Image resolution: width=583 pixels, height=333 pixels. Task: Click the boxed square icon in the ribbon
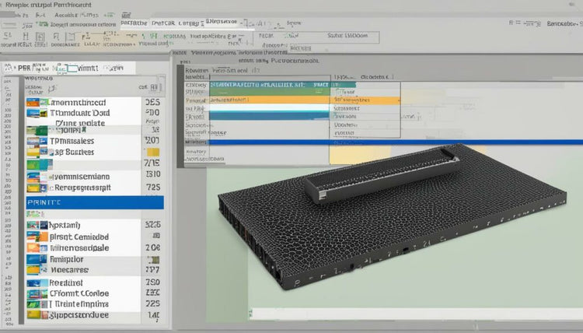pos(40,37)
